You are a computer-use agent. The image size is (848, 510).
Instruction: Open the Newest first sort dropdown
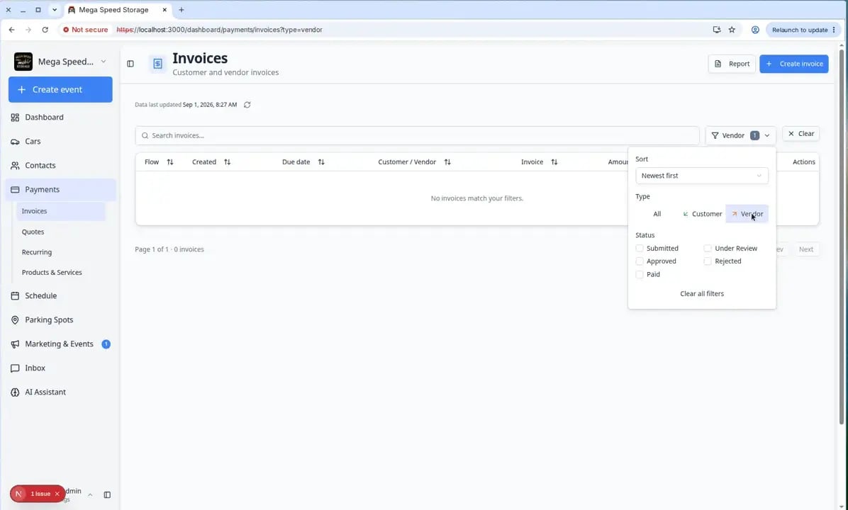tap(701, 176)
